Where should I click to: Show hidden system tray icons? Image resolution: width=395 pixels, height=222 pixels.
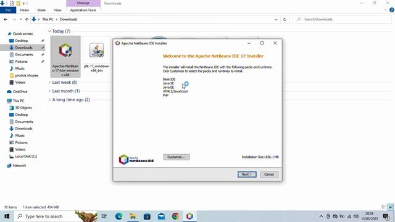point(321,216)
